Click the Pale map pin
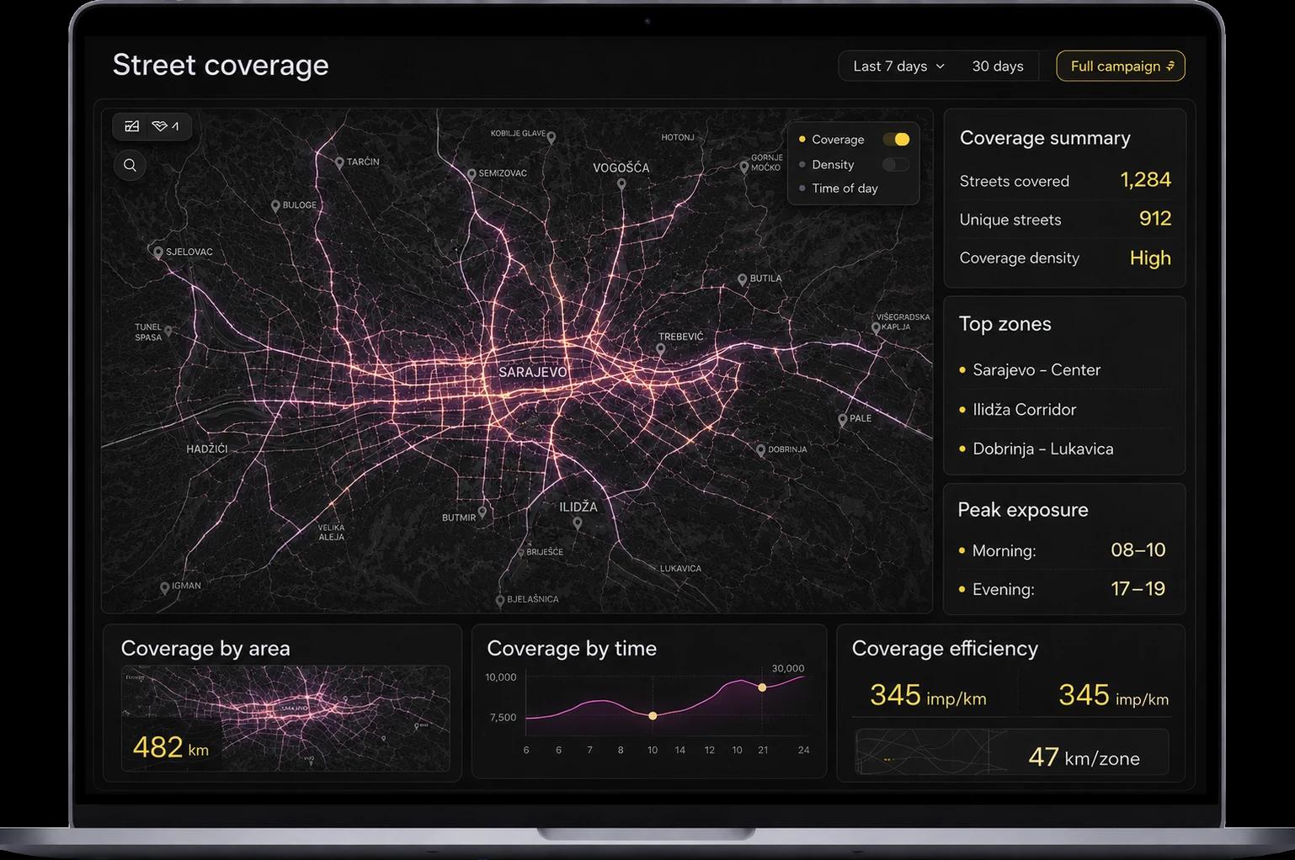The height and width of the screenshot is (860, 1295). (x=842, y=419)
